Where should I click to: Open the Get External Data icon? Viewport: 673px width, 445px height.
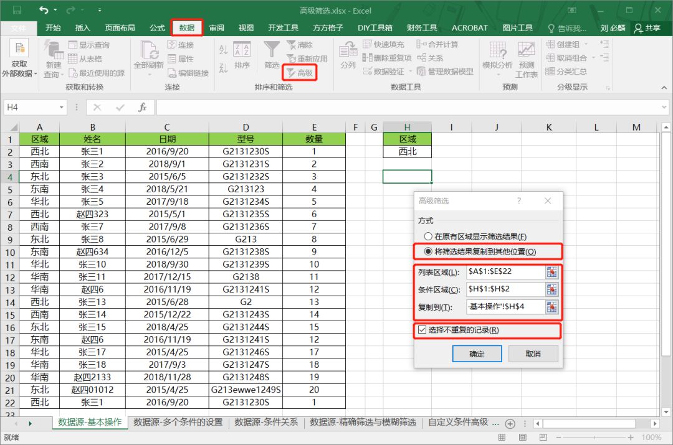(x=19, y=49)
